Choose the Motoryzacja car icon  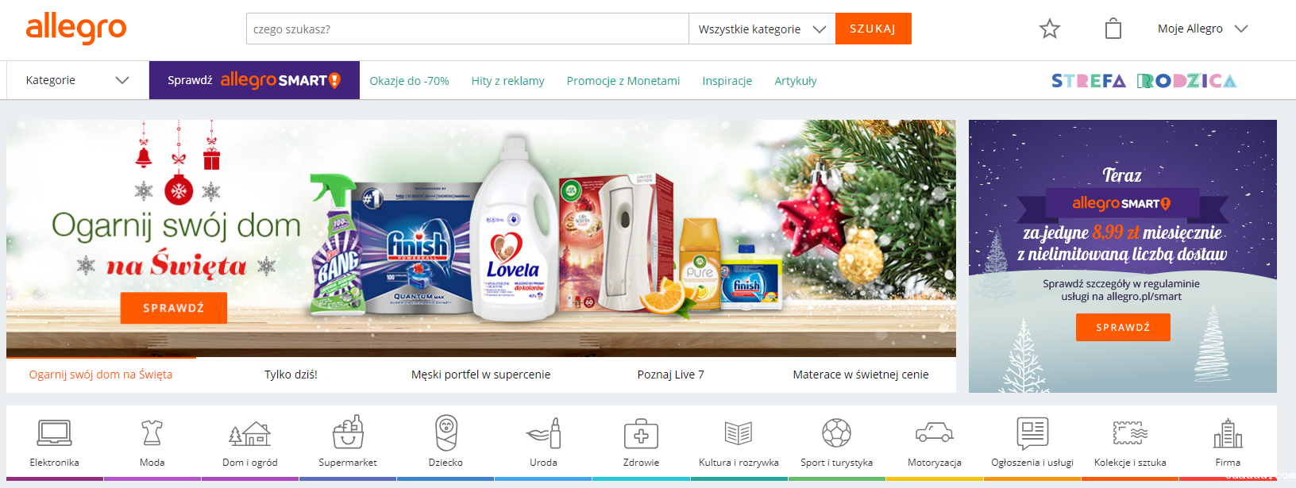[x=934, y=432]
